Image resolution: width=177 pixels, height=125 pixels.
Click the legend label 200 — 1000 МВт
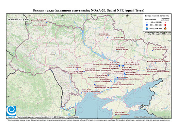(x=156, y=25)
